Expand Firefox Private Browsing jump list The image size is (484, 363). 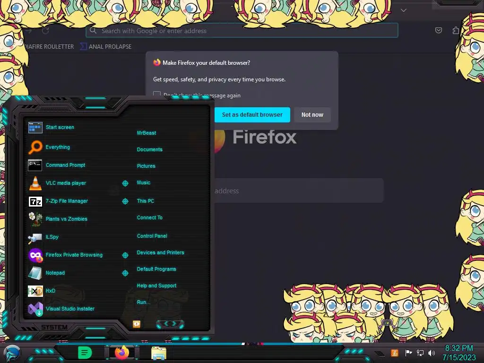pyautogui.click(x=125, y=255)
